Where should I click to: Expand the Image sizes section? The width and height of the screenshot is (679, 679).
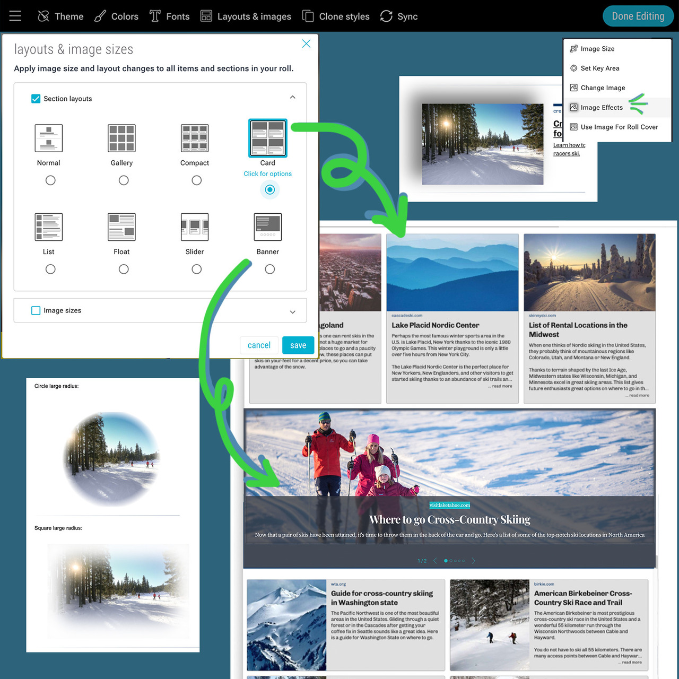293,312
